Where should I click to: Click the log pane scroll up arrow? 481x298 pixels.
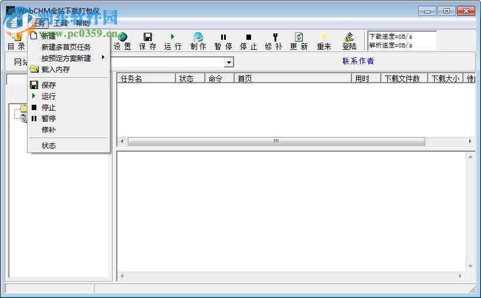click(470, 157)
